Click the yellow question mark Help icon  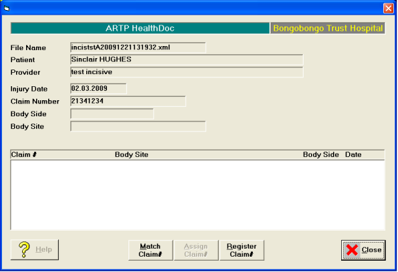pyautogui.click(x=24, y=250)
